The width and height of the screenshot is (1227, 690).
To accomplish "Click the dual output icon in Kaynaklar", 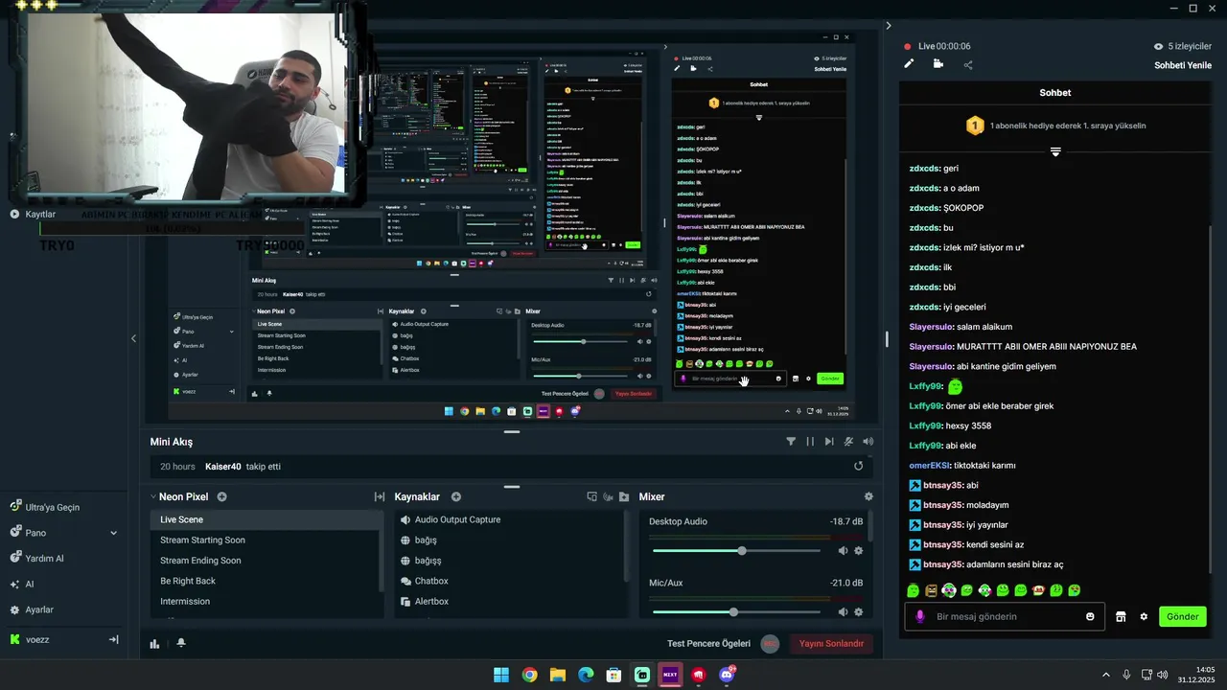I will pyautogui.click(x=591, y=496).
